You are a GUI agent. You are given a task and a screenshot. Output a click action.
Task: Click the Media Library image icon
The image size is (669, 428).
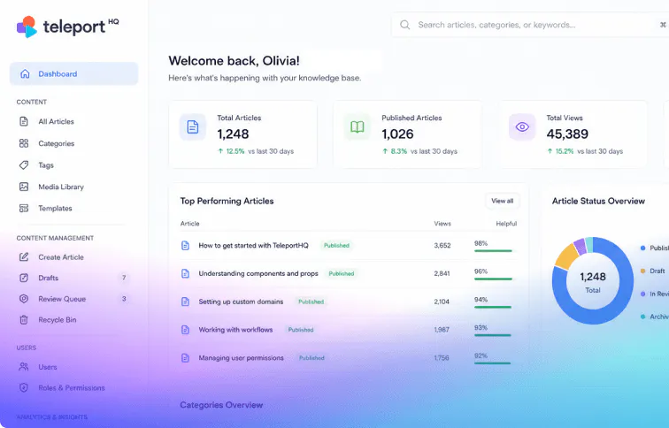(24, 187)
